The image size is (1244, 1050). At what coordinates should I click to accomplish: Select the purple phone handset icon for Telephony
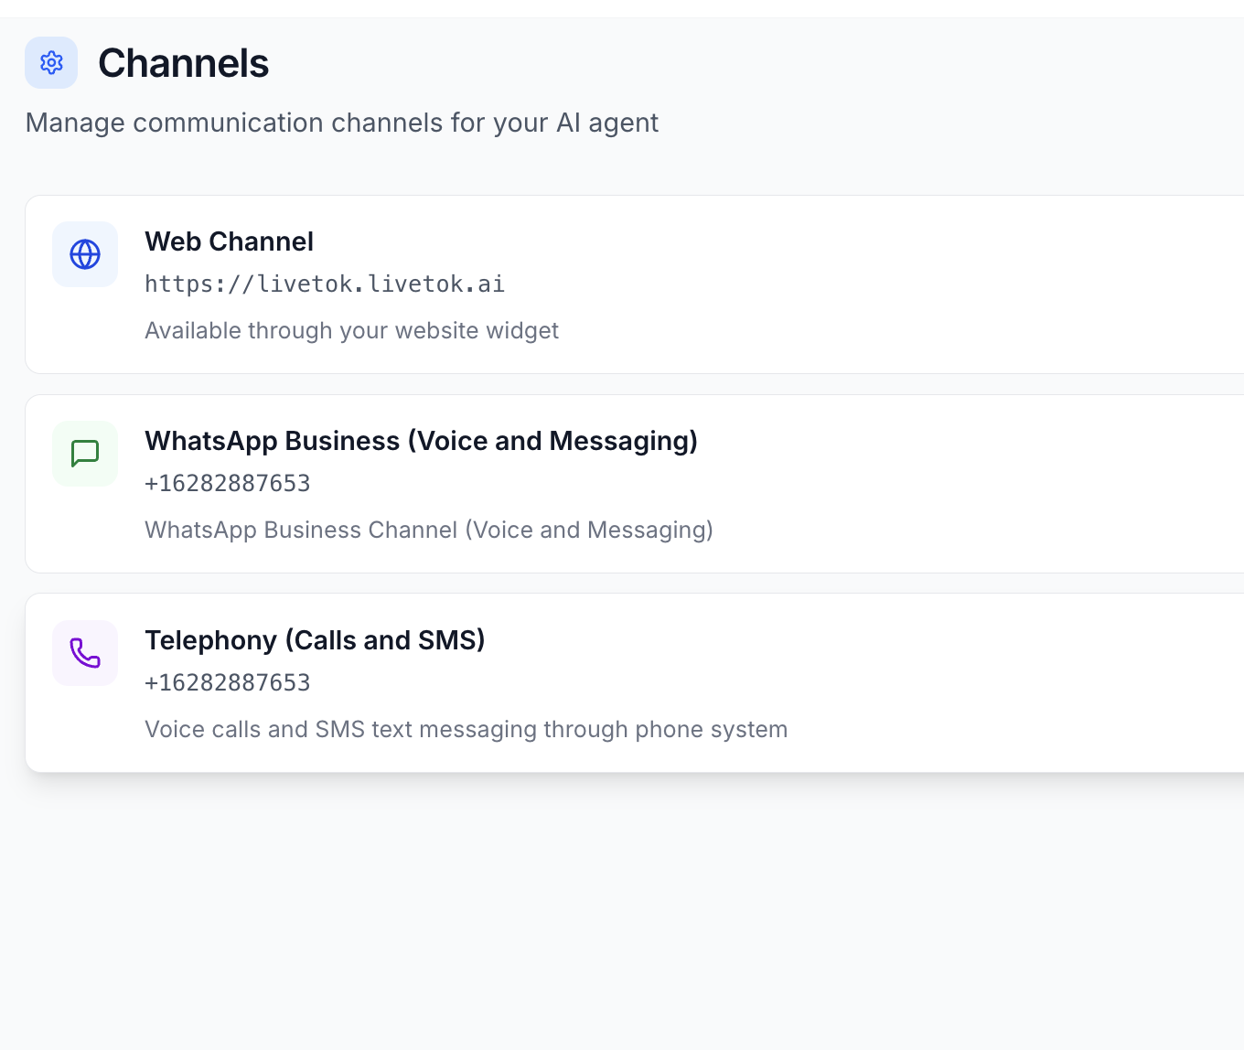tap(85, 653)
